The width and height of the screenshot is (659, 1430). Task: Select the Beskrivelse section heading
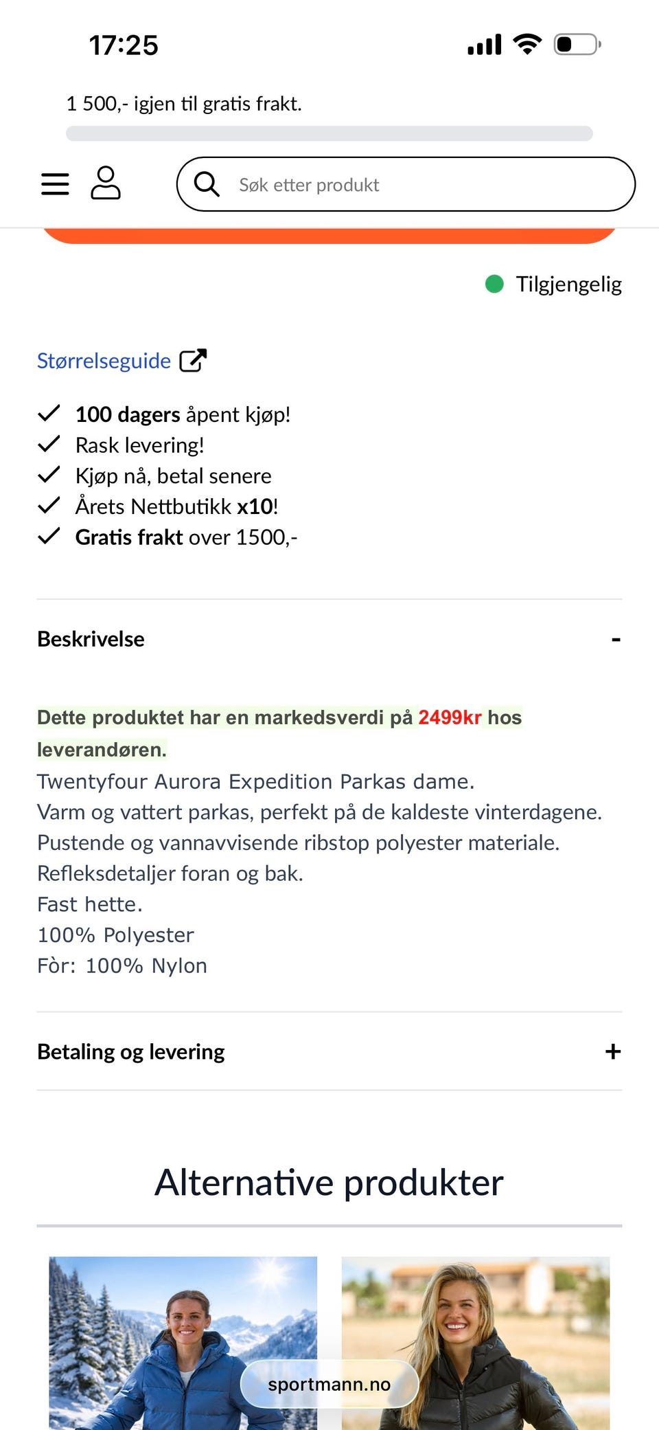point(90,639)
